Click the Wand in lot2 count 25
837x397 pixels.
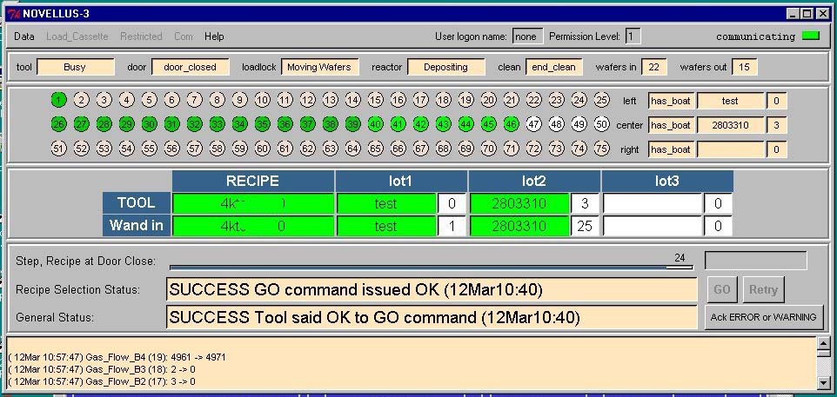(x=585, y=226)
